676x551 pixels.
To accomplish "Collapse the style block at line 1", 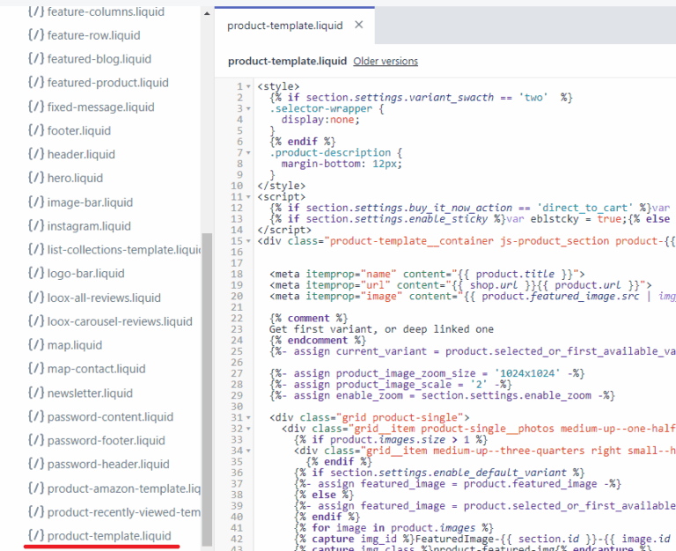I will (x=250, y=86).
